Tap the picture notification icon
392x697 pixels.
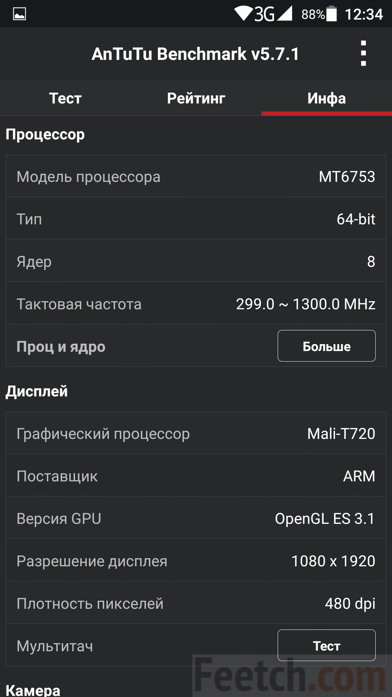click(20, 14)
